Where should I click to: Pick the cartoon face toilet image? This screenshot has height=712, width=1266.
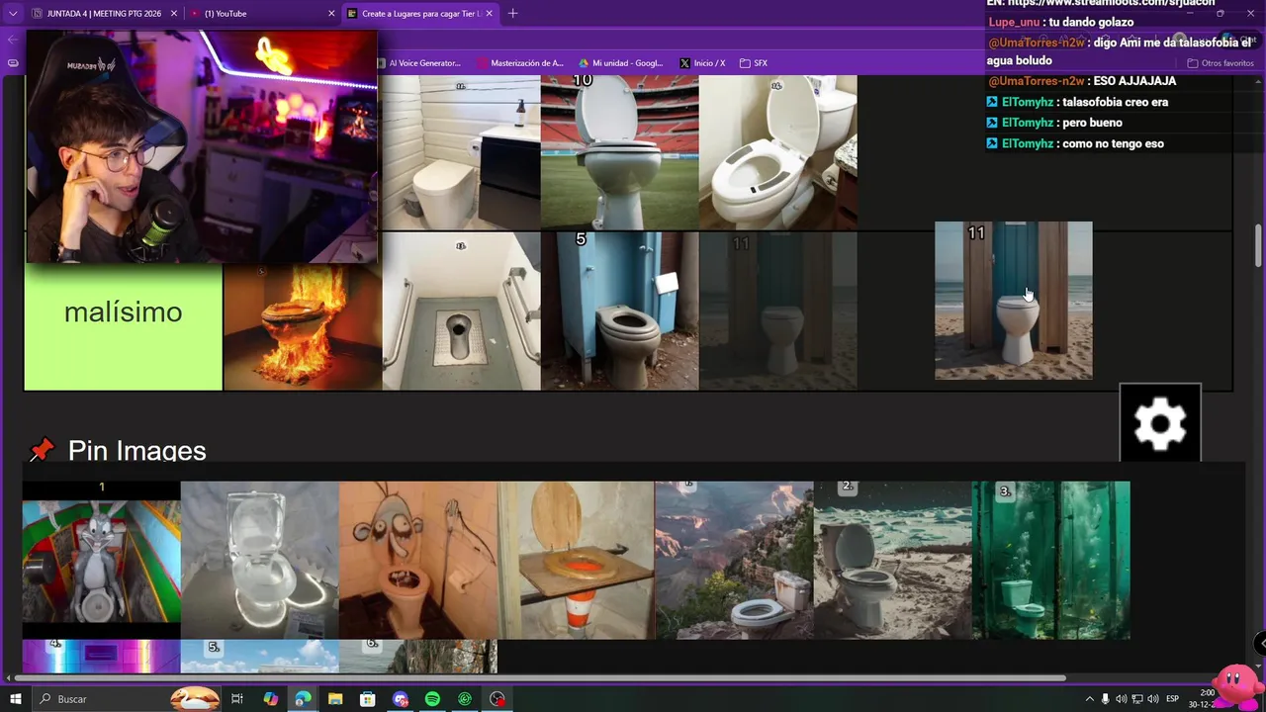pos(418,560)
